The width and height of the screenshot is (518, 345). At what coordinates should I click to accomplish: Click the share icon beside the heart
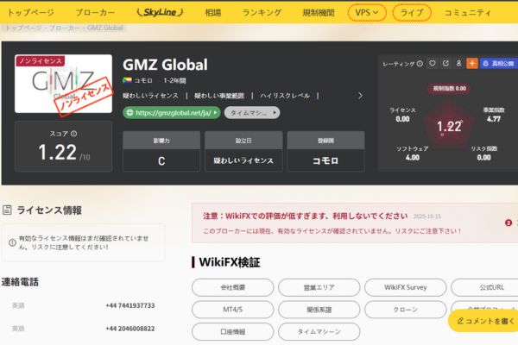click(x=445, y=63)
